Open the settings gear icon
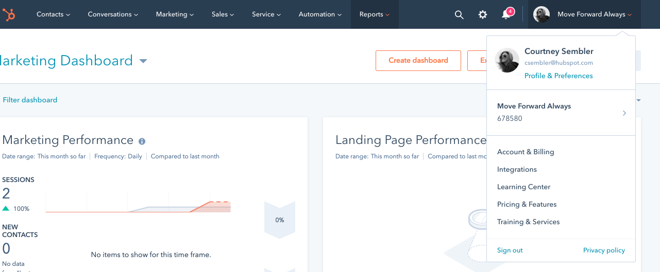 click(483, 14)
